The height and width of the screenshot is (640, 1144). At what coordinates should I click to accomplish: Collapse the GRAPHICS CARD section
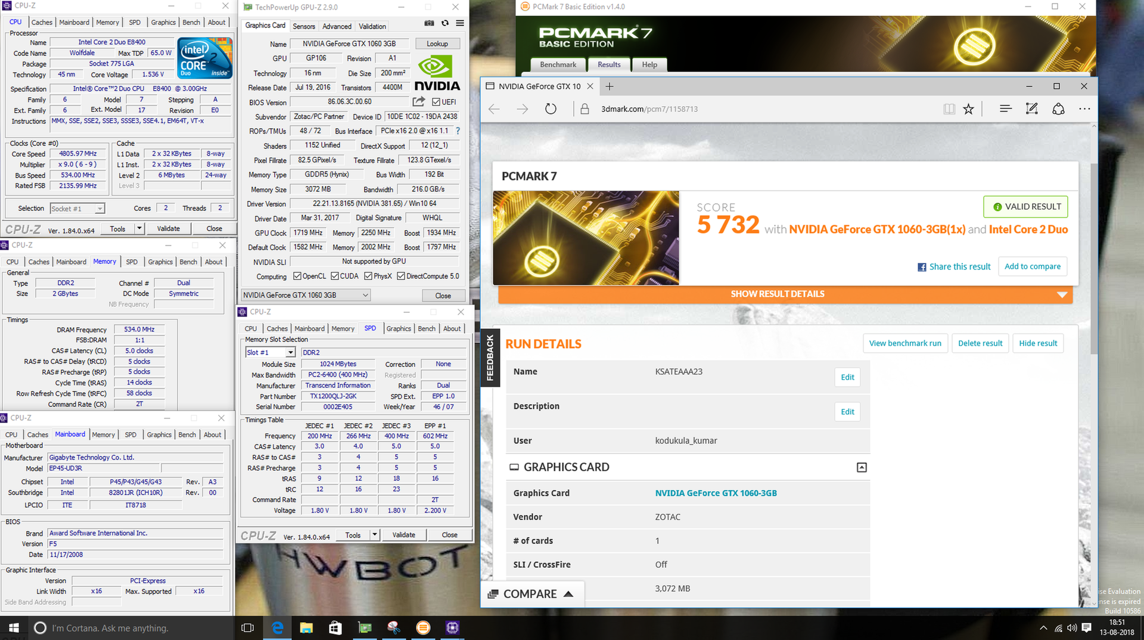pos(862,468)
